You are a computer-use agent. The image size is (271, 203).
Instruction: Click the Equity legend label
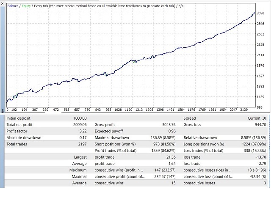pyautogui.click(x=26, y=6)
